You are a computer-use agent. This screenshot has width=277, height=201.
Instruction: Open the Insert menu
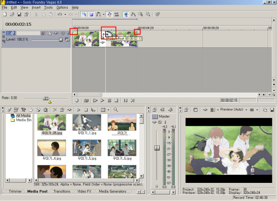[x=36, y=8]
